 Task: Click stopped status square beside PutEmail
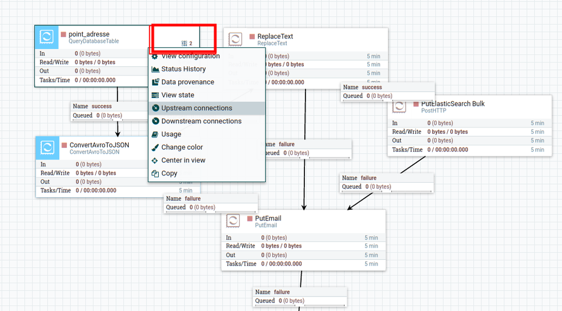(x=250, y=219)
